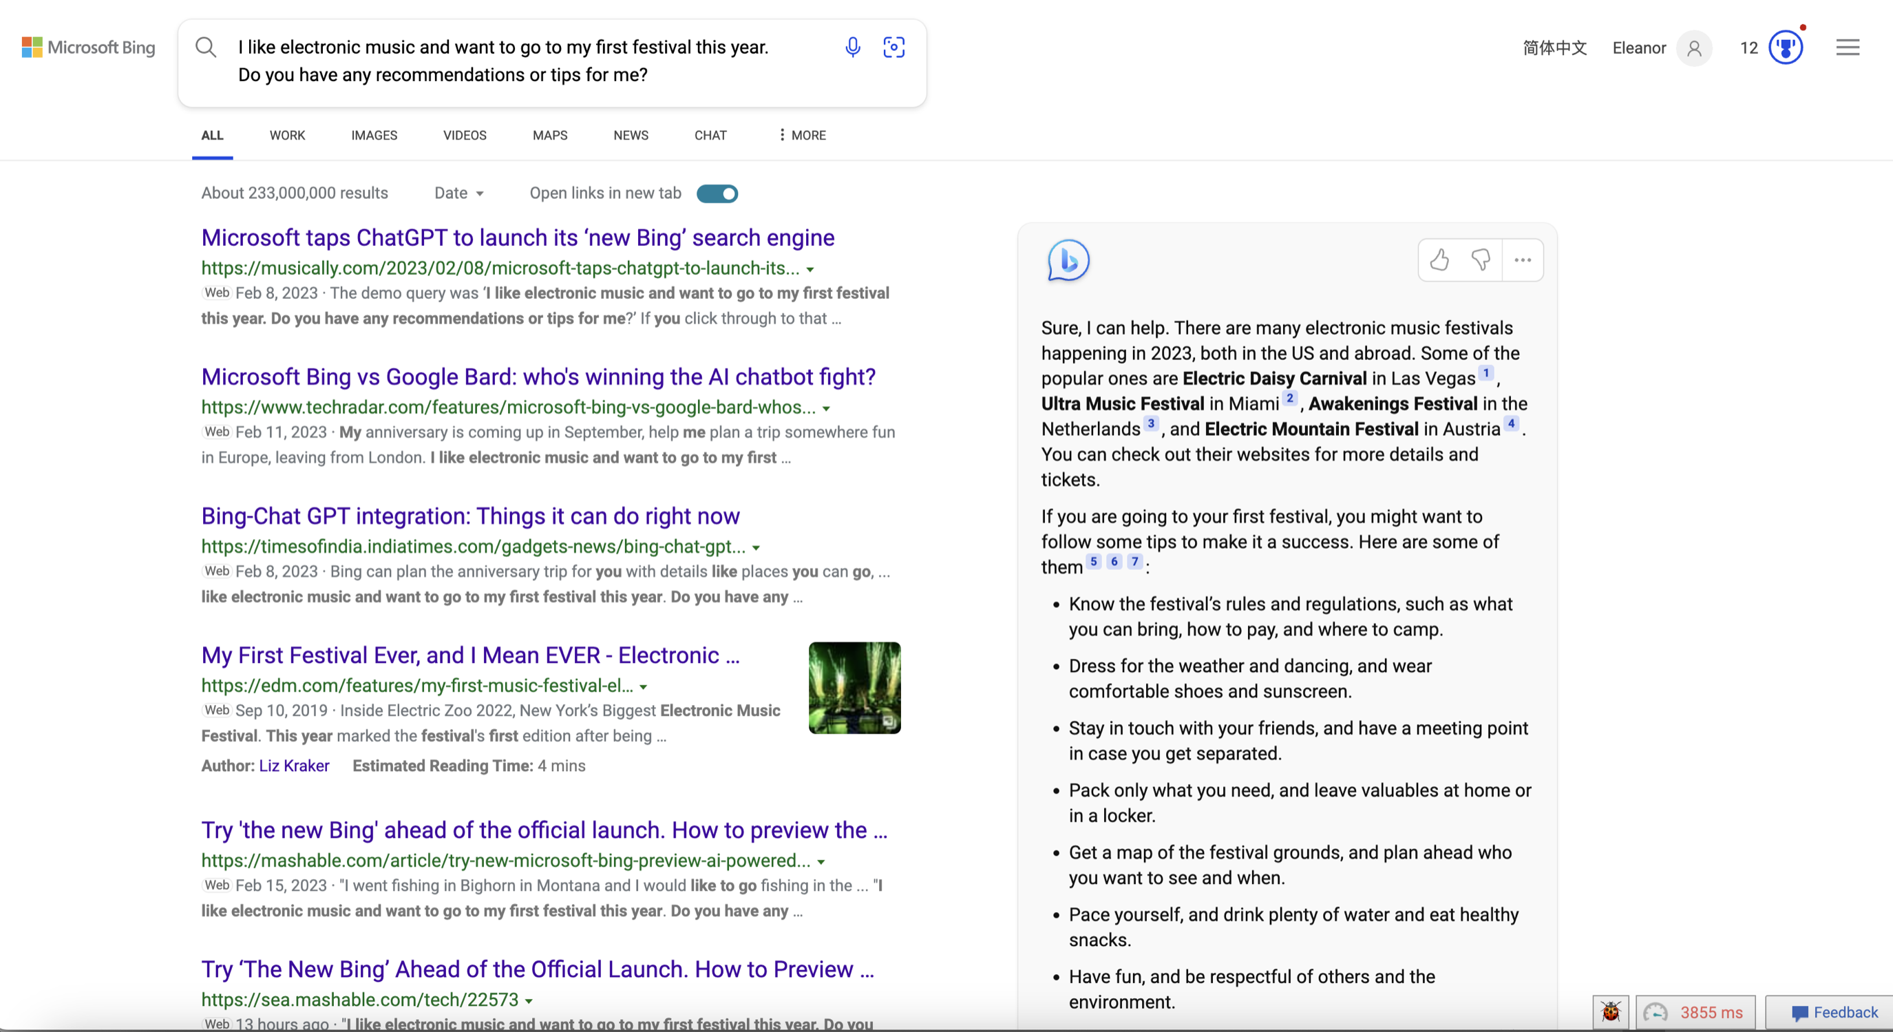Click the edm.com URL text
This screenshot has width=1893, height=1032.
[x=417, y=686]
